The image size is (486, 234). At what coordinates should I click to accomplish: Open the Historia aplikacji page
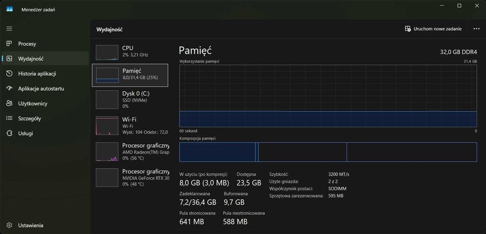[x=45, y=74]
